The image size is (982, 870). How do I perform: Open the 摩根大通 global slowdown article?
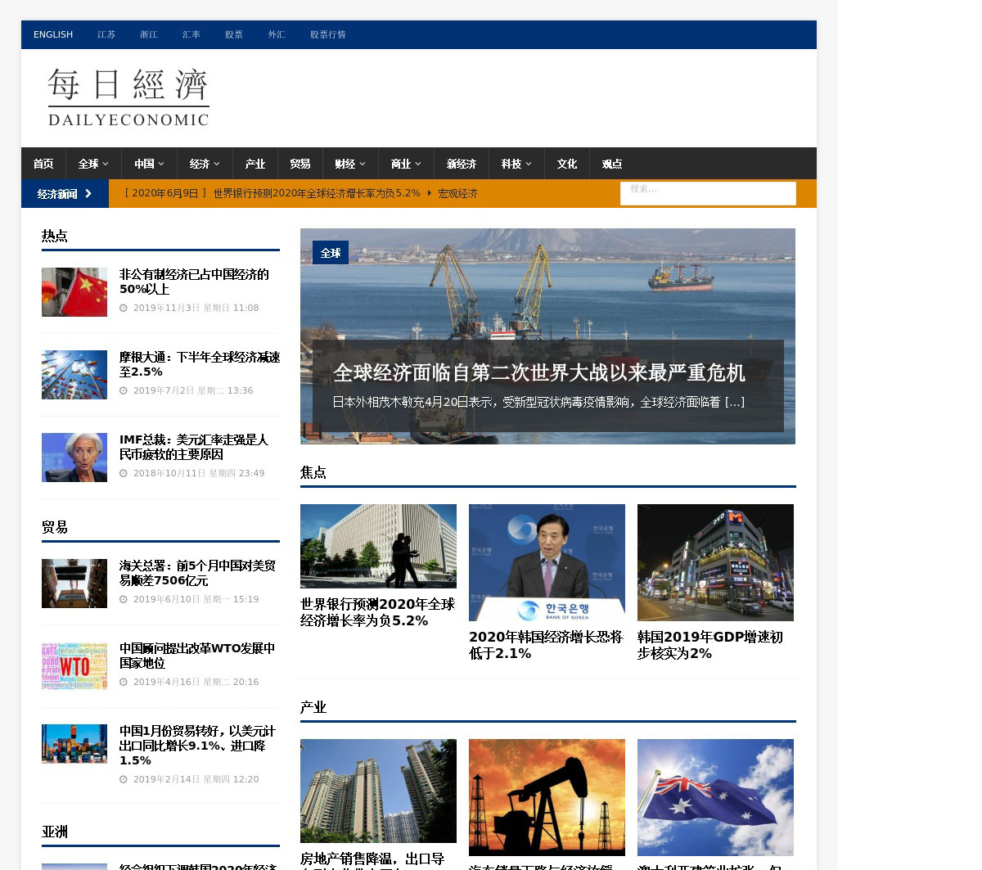[199, 364]
